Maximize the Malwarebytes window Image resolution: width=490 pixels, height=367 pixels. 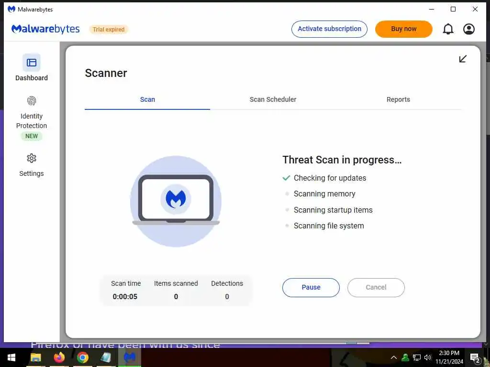[x=453, y=9]
